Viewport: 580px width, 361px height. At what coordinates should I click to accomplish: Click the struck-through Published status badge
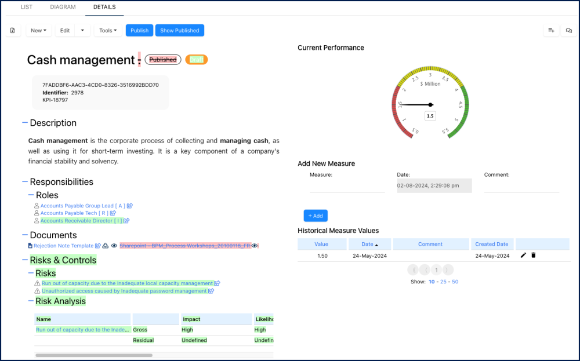(x=163, y=60)
